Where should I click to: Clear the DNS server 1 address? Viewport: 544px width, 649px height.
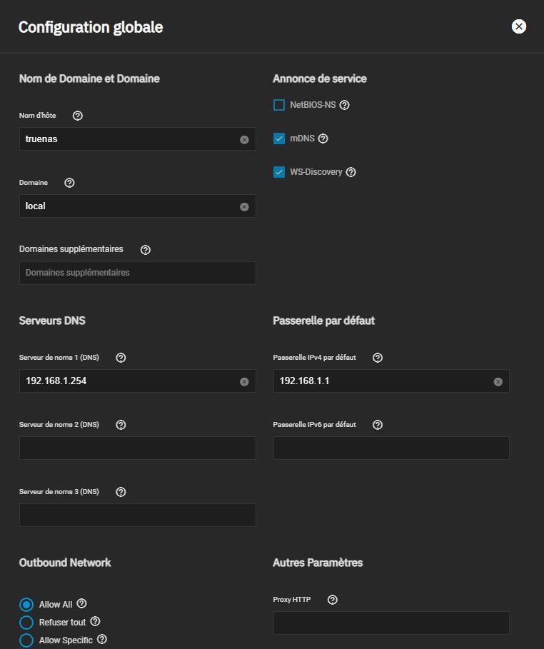[x=244, y=382]
